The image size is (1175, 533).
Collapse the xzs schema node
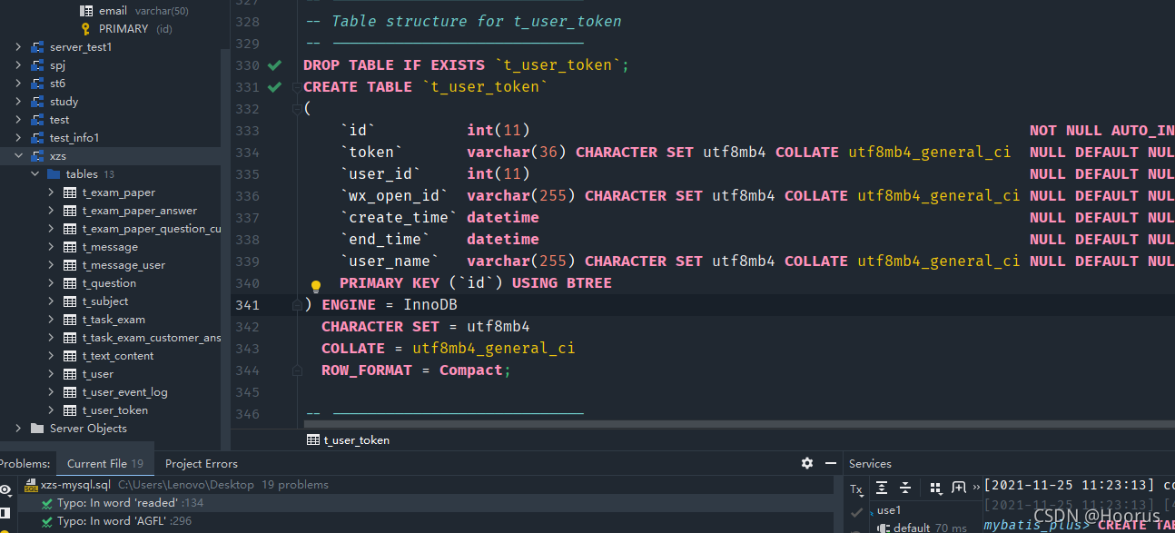pyautogui.click(x=18, y=155)
